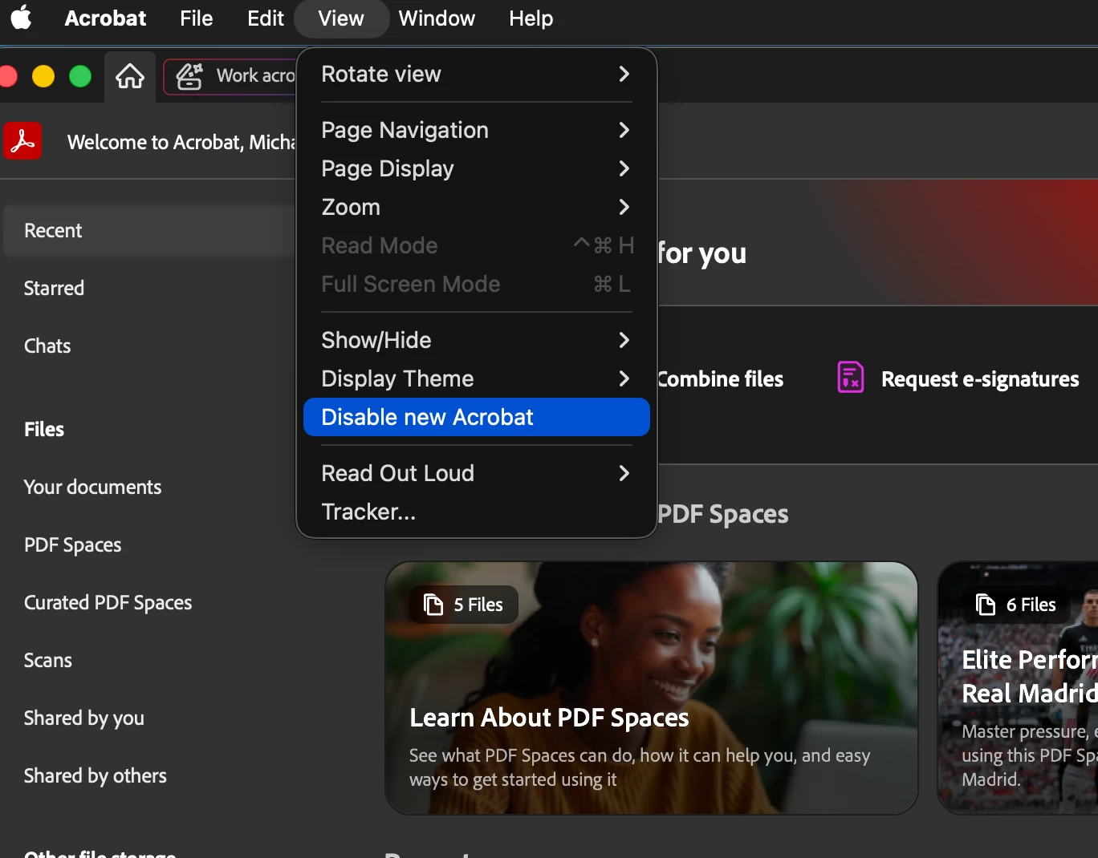Open the Edit menu
This screenshot has height=858, width=1098.
pyautogui.click(x=266, y=18)
